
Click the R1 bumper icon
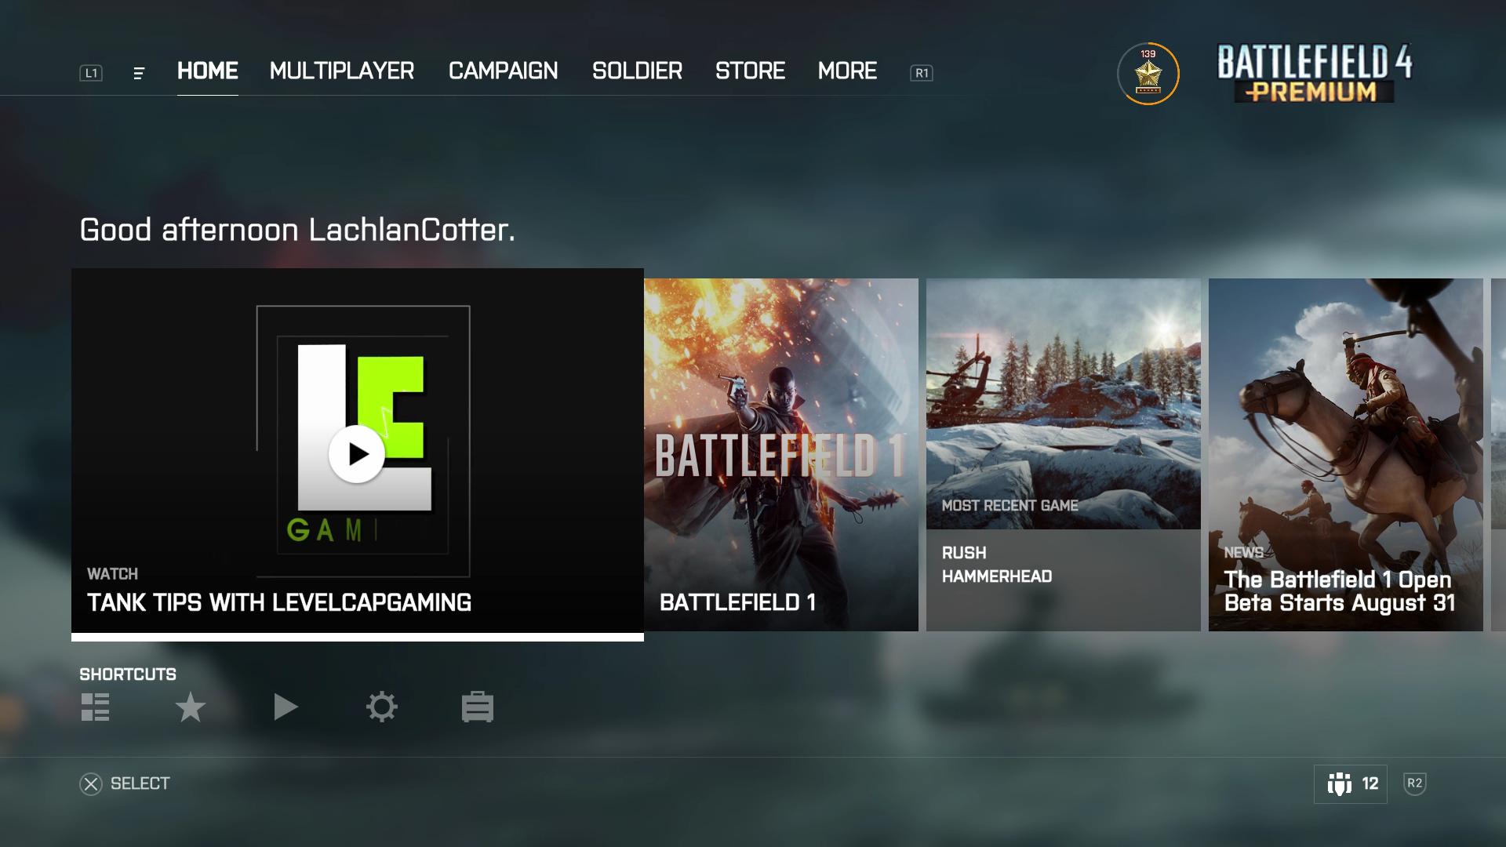(922, 73)
